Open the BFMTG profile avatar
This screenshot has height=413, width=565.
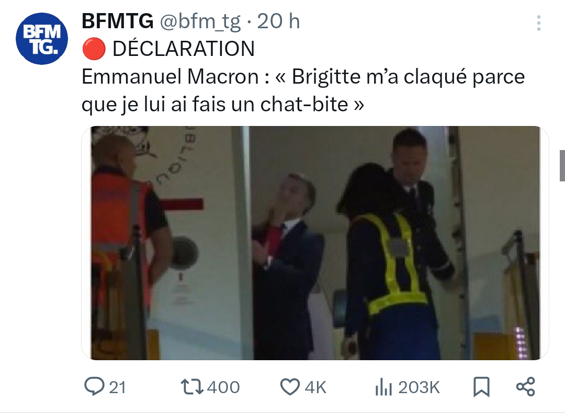click(x=42, y=39)
